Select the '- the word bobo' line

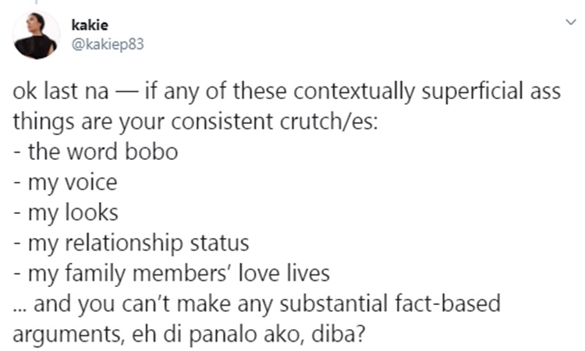tap(95, 152)
